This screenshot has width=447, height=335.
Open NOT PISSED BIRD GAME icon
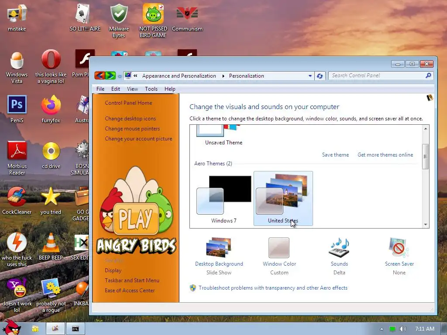click(153, 21)
